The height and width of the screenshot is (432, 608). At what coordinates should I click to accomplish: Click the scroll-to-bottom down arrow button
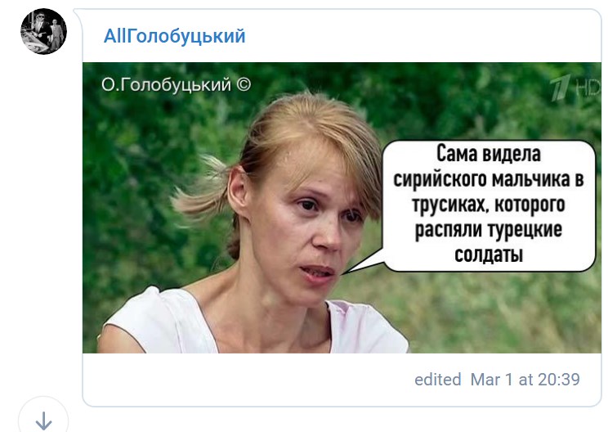pyautogui.click(x=43, y=421)
